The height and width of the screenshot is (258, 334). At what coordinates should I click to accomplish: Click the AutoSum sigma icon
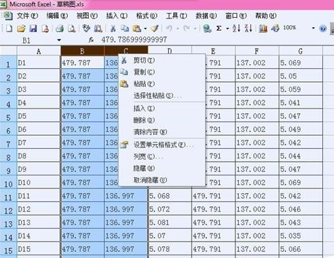(219, 29)
